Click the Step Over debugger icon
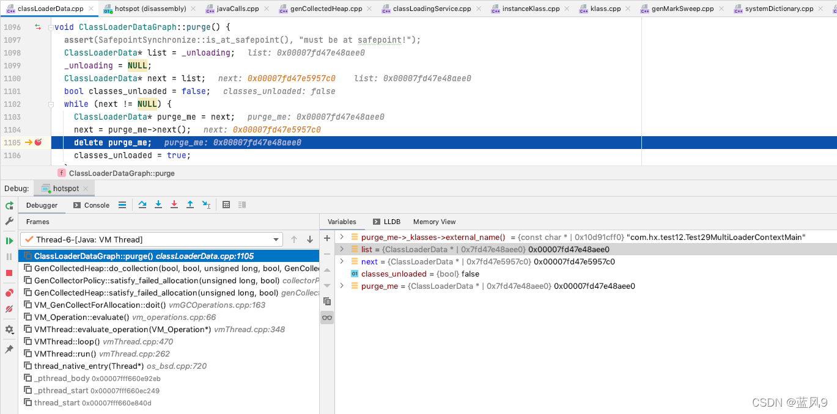This screenshot has width=837, height=414. 142,205
